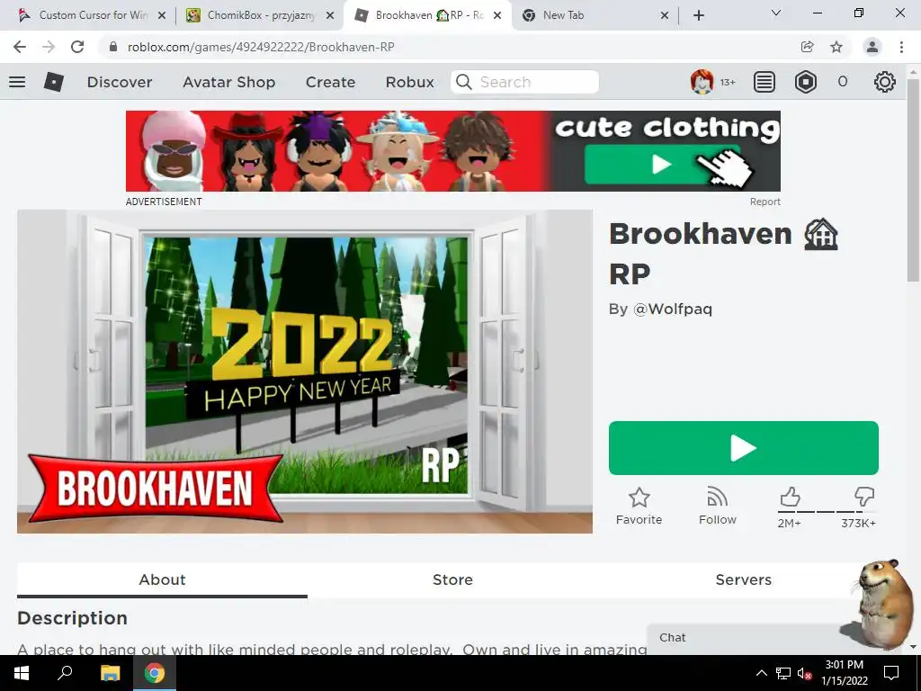This screenshot has width=921, height=691.
Task: Click the Robux balance value 0
Action: [x=842, y=82]
